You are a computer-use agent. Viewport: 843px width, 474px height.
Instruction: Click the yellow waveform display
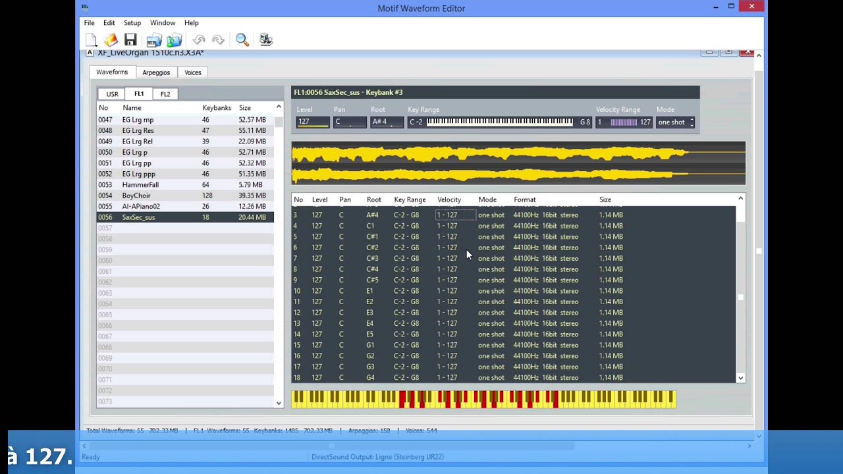tap(518, 163)
